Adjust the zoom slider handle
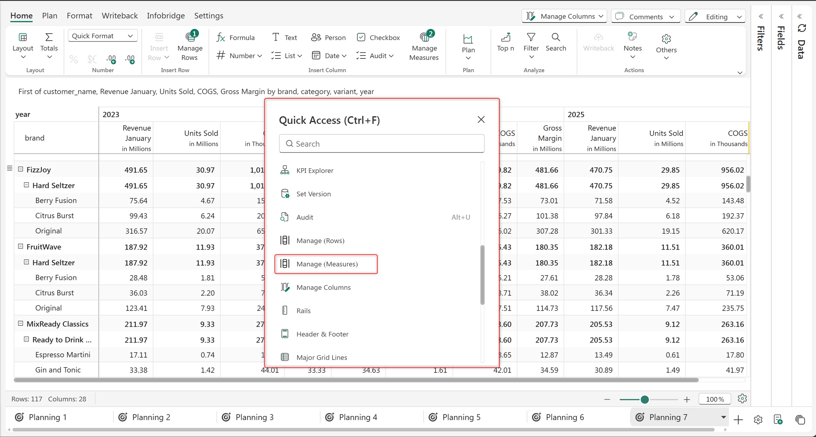Image resolution: width=816 pixels, height=437 pixels. pos(645,399)
